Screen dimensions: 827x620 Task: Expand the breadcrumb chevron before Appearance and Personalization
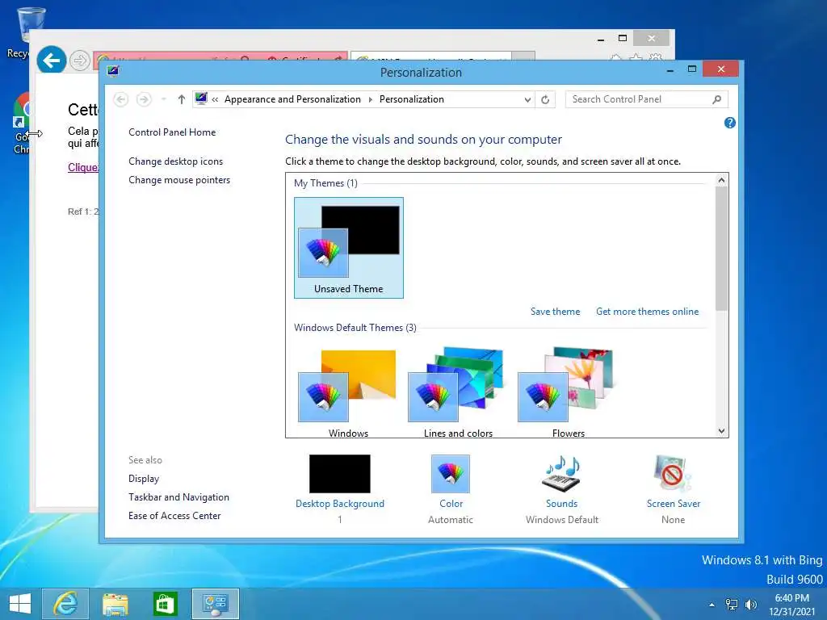215,99
